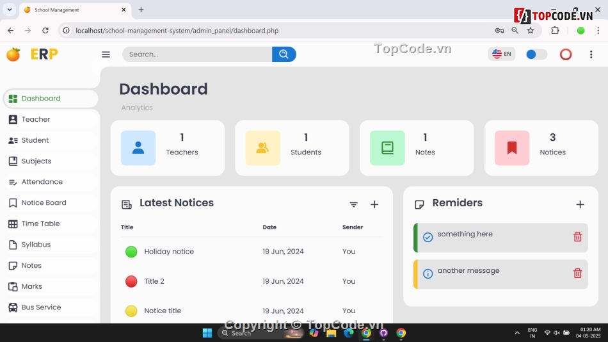608x342 pixels.
Task: Go to Attendance in the sidebar
Action: (x=42, y=182)
